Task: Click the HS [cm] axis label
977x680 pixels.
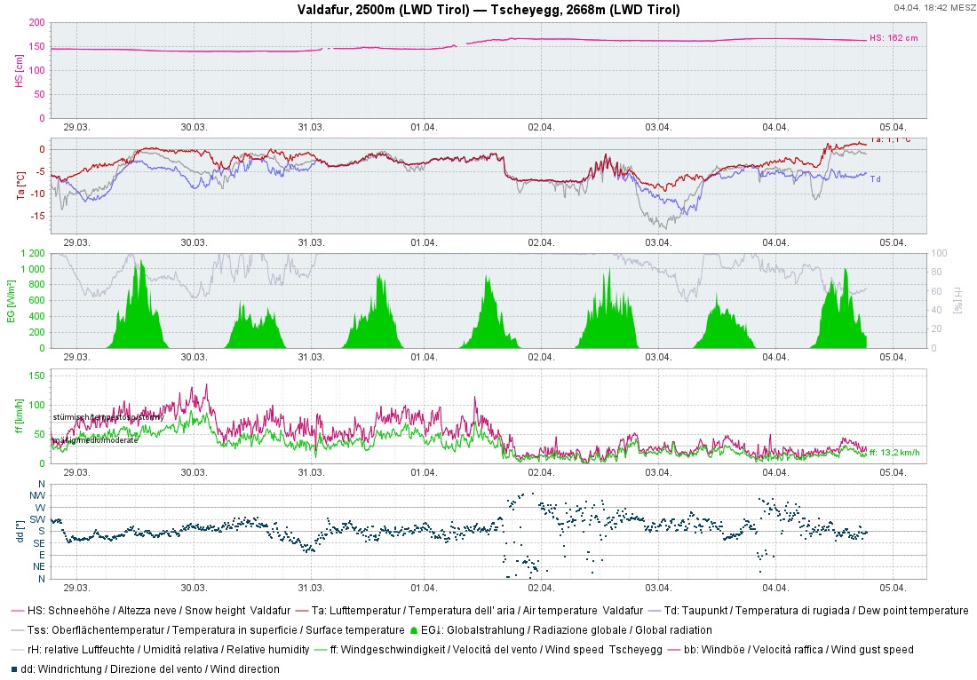Action: click(x=18, y=70)
